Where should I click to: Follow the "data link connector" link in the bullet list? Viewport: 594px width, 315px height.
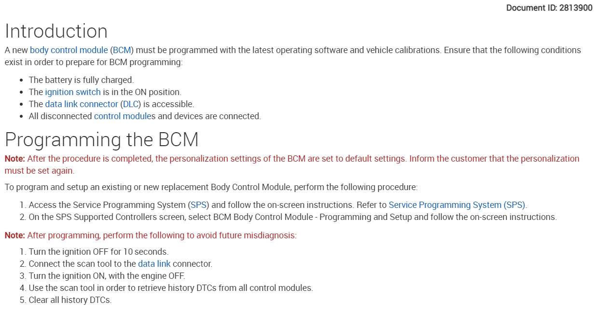click(82, 104)
